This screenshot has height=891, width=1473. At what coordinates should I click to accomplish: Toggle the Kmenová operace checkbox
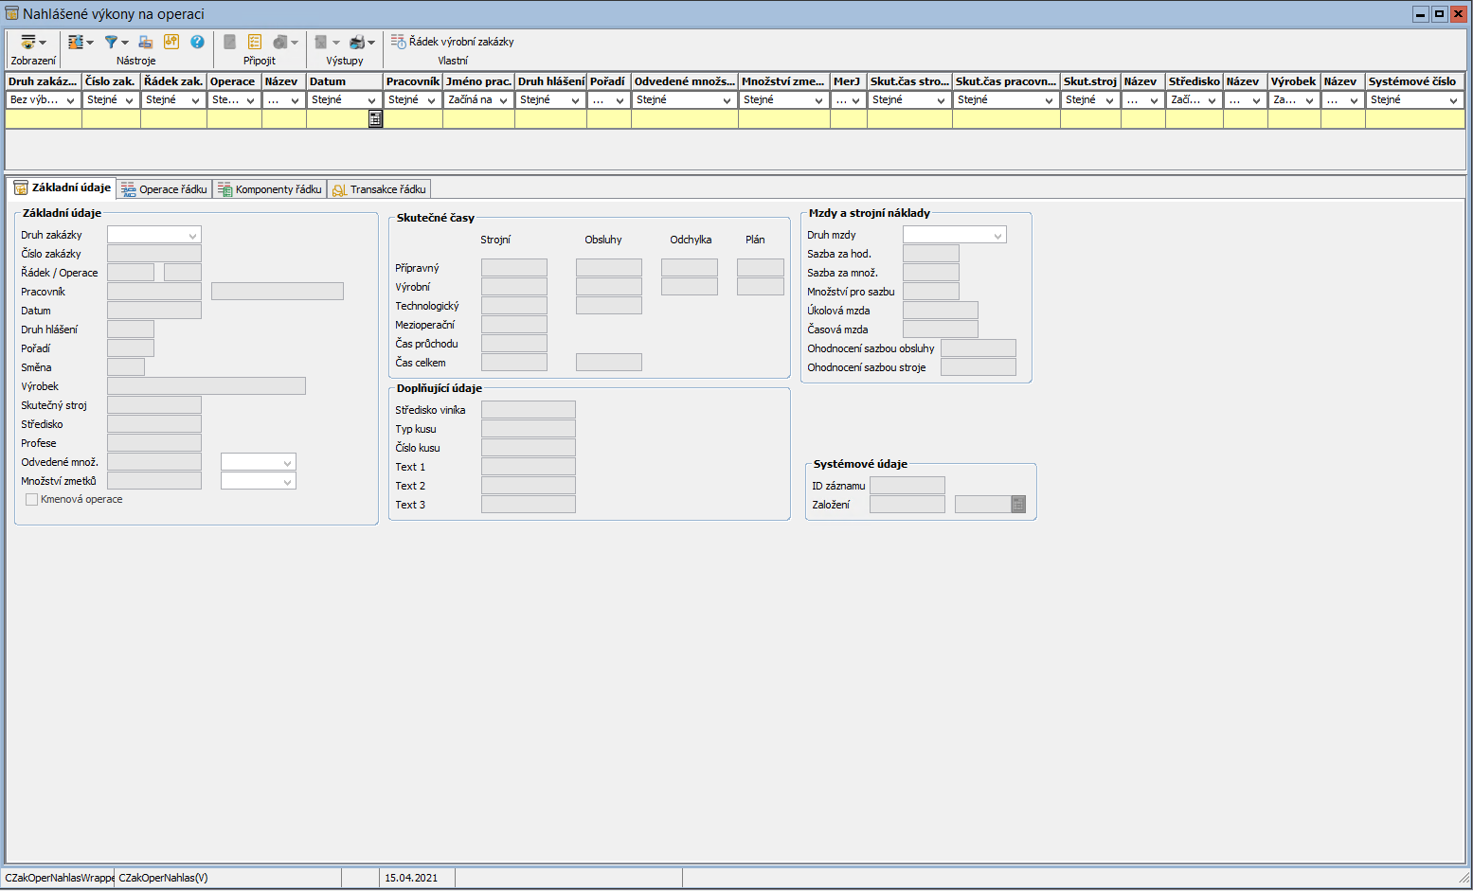[x=32, y=499]
